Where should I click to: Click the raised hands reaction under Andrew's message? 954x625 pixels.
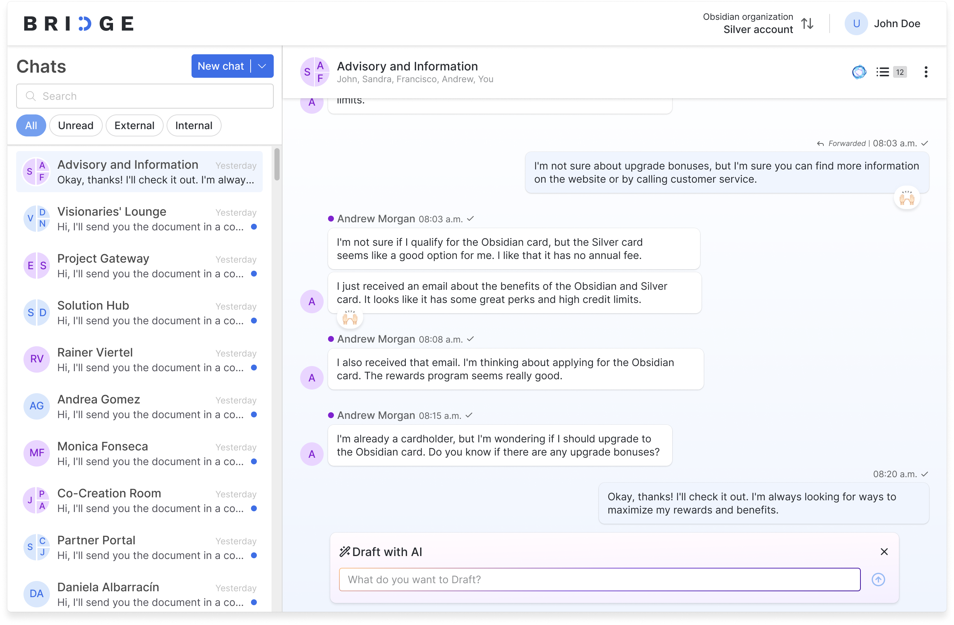click(x=350, y=318)
